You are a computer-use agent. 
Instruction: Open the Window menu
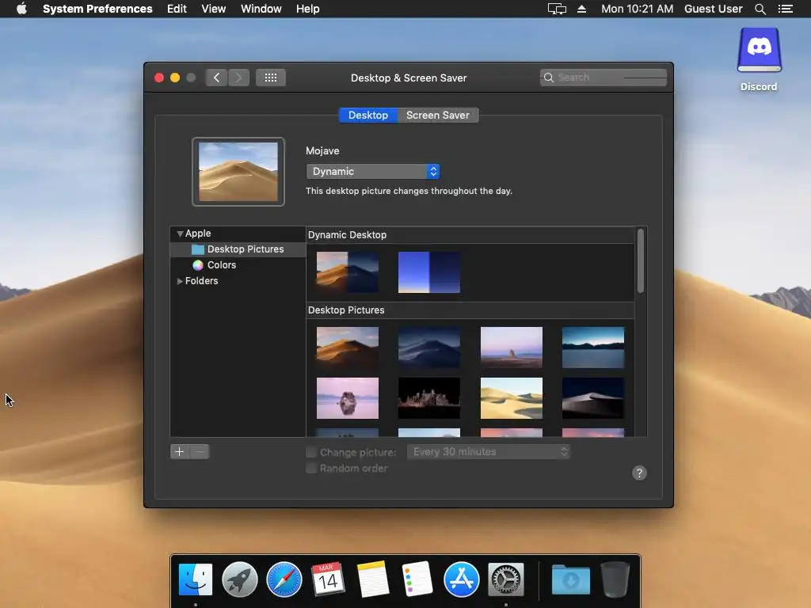(261, 9)
